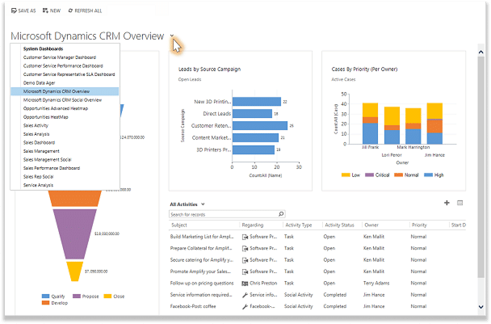
Task: Click the 'Demo Data Ager' dashboard entry
Action: 39,83
